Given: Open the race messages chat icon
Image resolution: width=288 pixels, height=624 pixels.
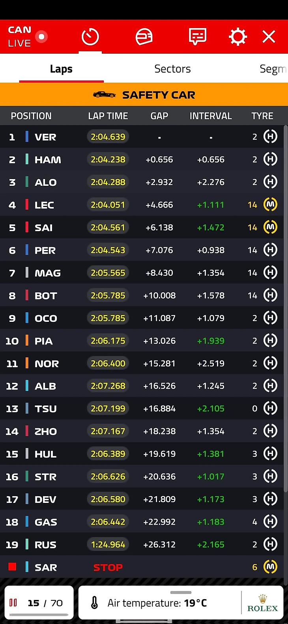Looking at the screenshot, I should click(198, 37).
